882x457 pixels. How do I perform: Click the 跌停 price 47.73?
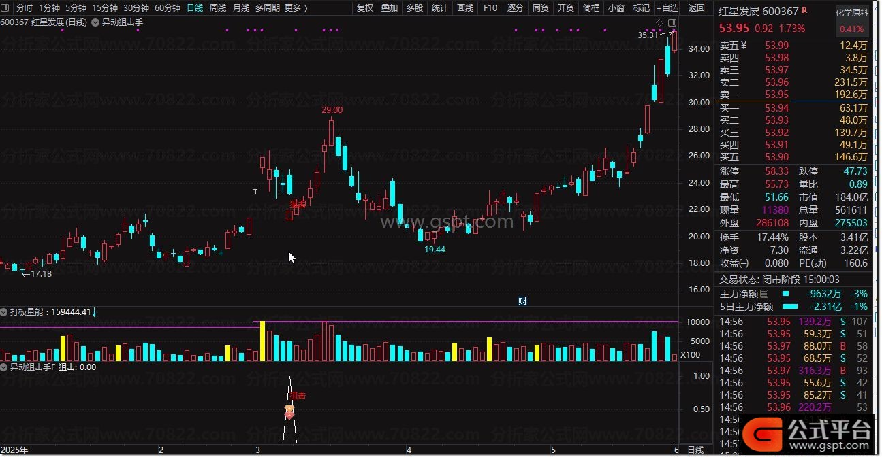pyautogui.click(x=855, y=171)
